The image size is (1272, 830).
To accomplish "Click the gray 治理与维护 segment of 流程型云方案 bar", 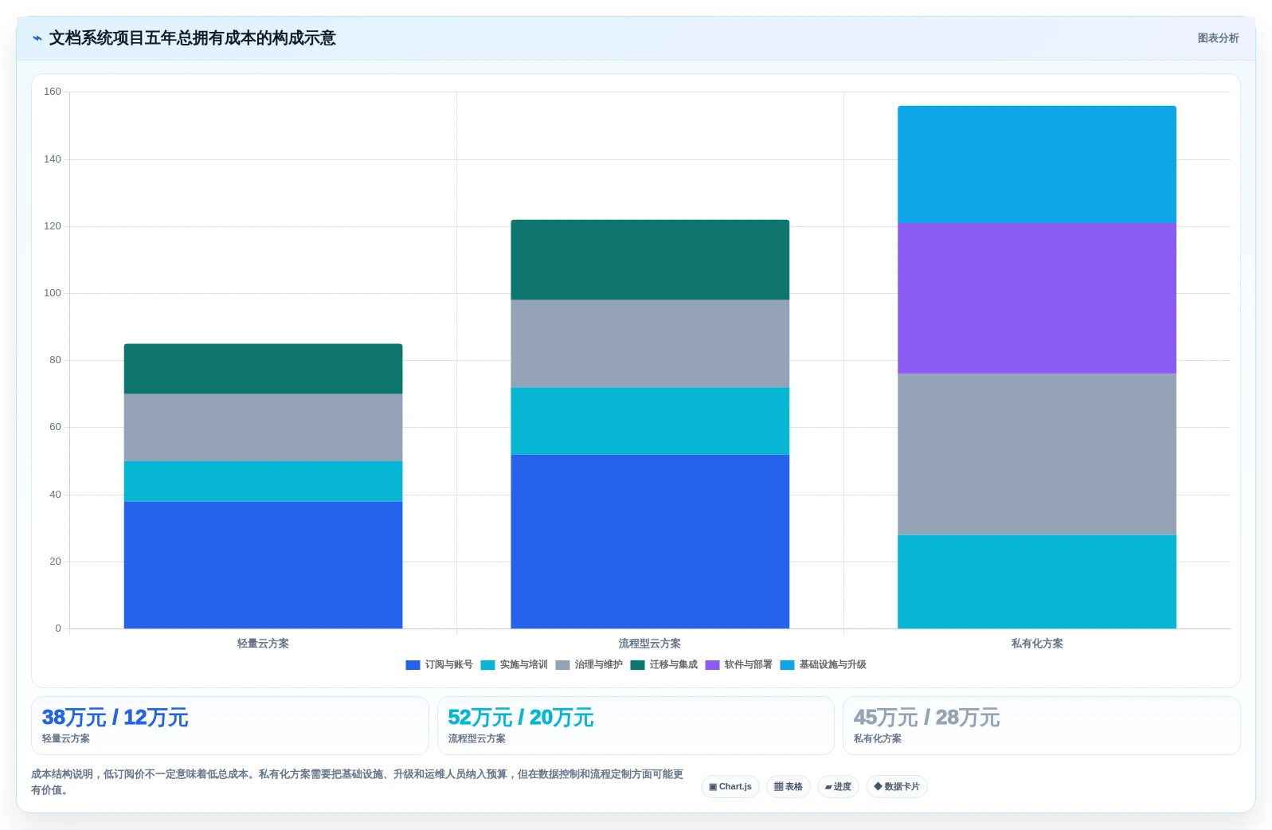I will tap(650, 344).
